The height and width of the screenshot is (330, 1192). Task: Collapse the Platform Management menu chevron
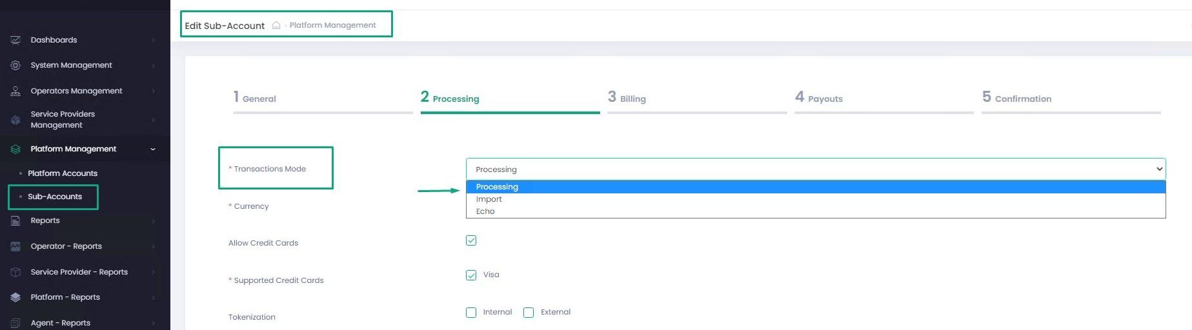[x=153, y=149]
